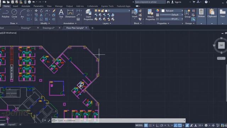Screen dimensions: 227x128
Task: Click Sign In button
Action: [176, 2]
